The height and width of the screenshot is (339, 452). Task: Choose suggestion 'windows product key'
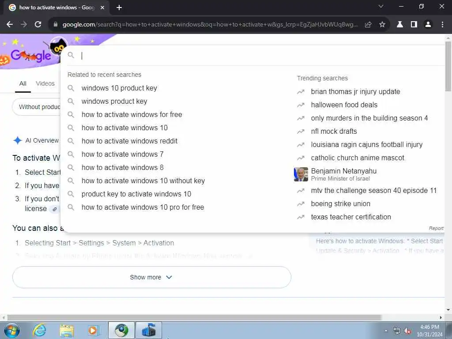[x=114, y=101]
